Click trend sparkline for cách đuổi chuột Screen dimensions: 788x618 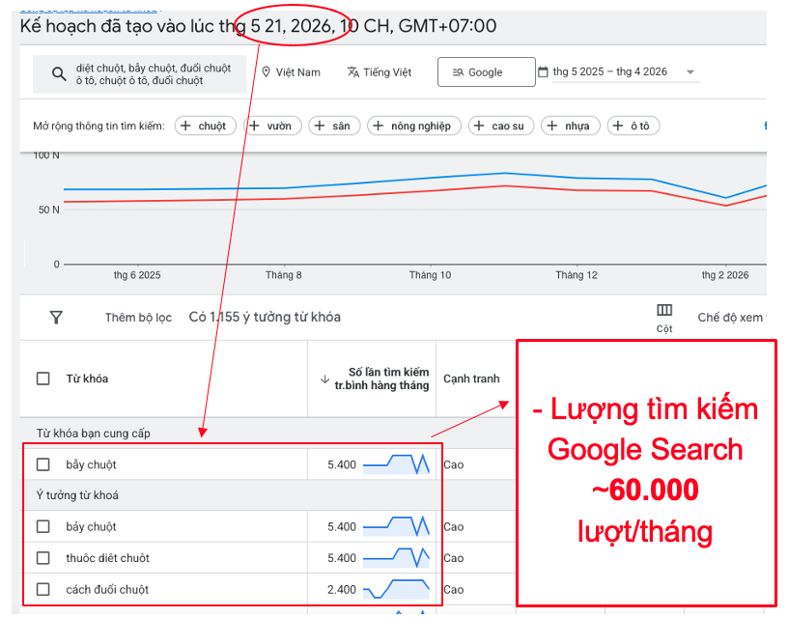pos(396,589)
